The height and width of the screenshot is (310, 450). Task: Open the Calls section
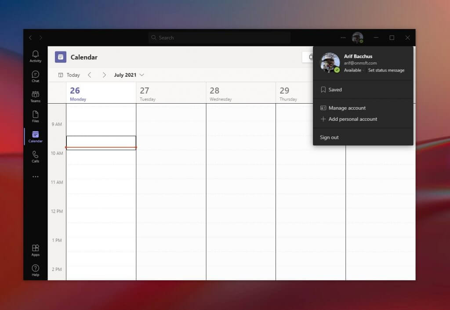tap(35, 157)
